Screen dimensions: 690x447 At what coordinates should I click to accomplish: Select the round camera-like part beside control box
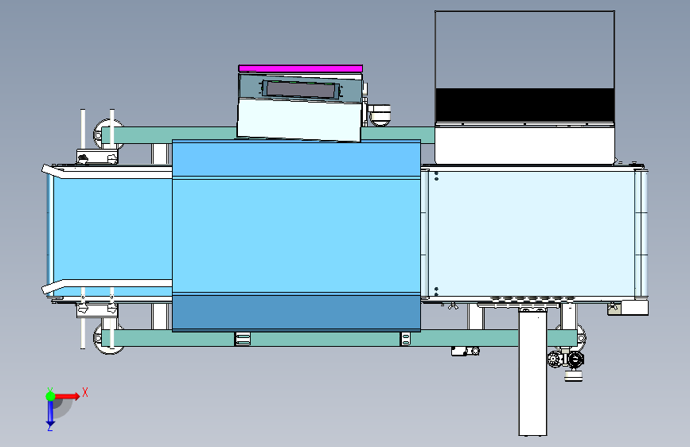pos(379,115)
